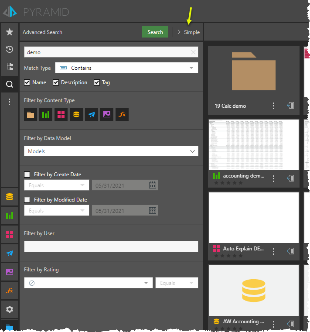This screenshot has width=310, height=332.
Task: Uncheck the Tag checkbox
Action: [x=97, y=82]
